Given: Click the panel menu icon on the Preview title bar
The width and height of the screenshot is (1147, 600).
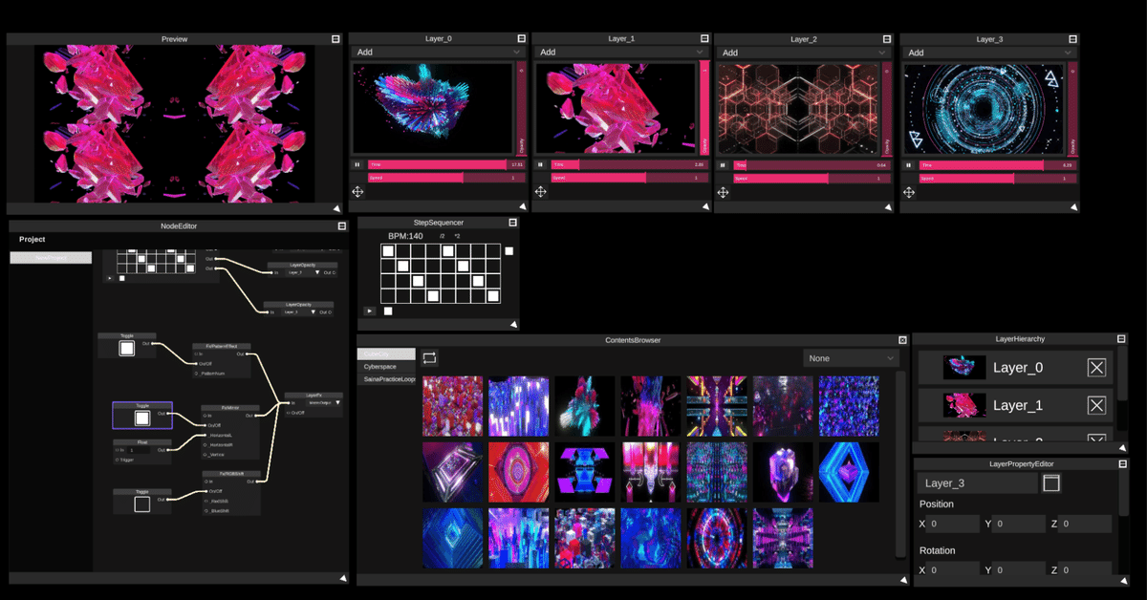Looking at the screenshot, I should [x=335, y=38].
